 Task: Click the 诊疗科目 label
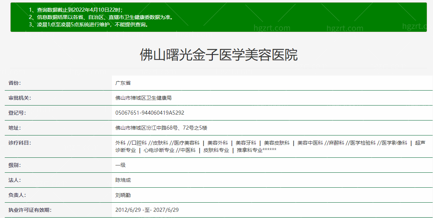click(x=20, y=143)
